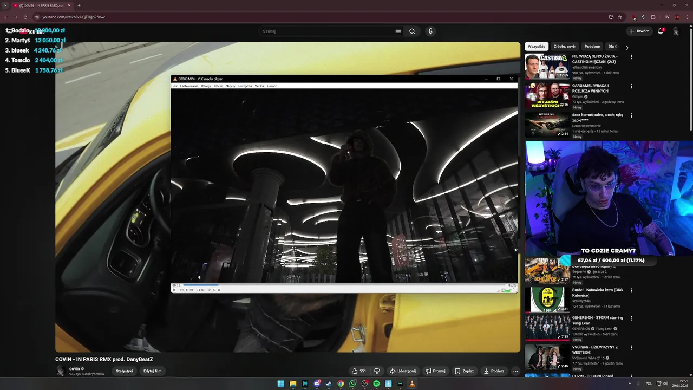Toggle VLC fullscreen mode button

click(198, 290)
